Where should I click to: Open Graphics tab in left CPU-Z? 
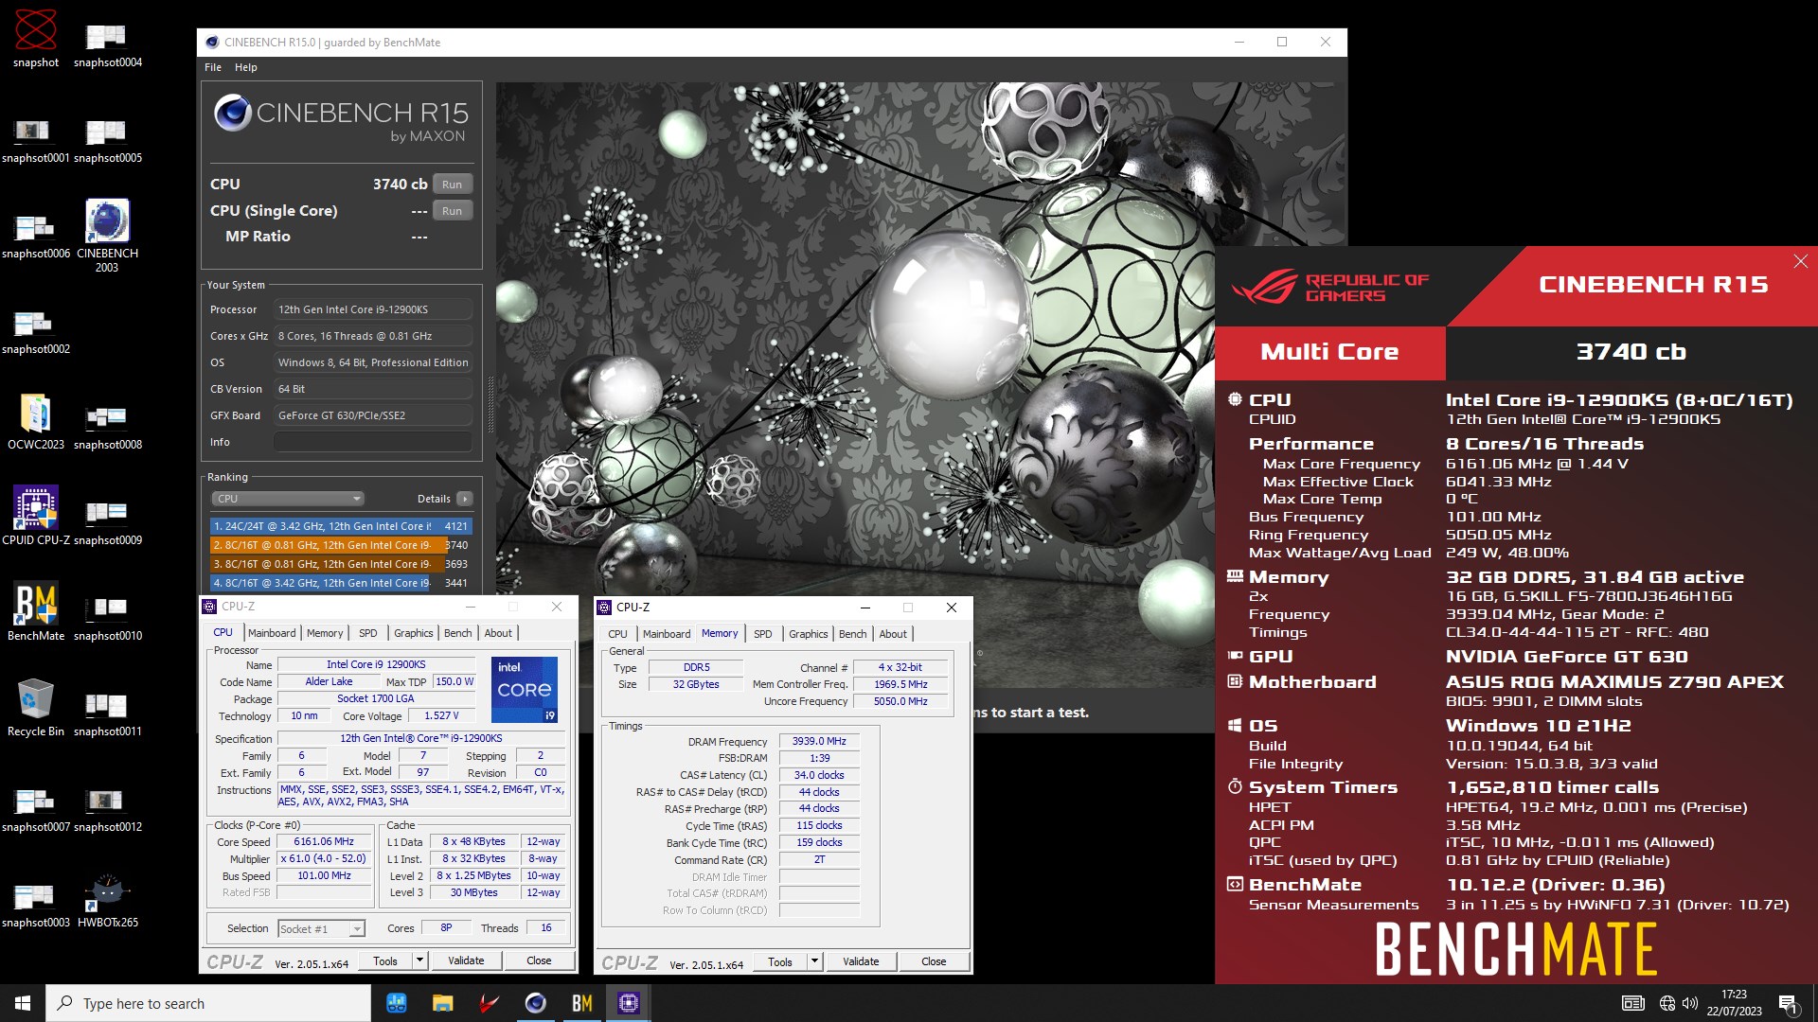(414, 633)
